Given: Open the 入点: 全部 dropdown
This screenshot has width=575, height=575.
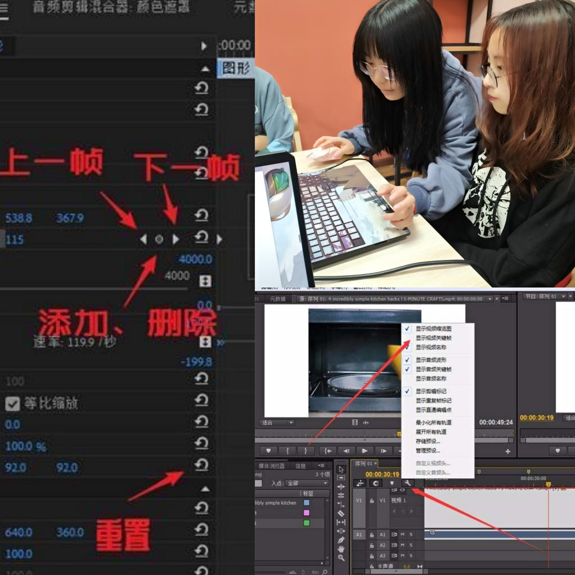Looking at the screenshot, I should [x=307, y=483].
